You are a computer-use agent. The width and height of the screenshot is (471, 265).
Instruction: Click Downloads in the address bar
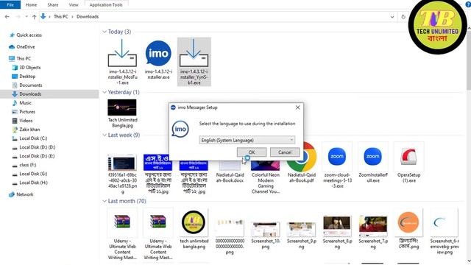point(88,16)
